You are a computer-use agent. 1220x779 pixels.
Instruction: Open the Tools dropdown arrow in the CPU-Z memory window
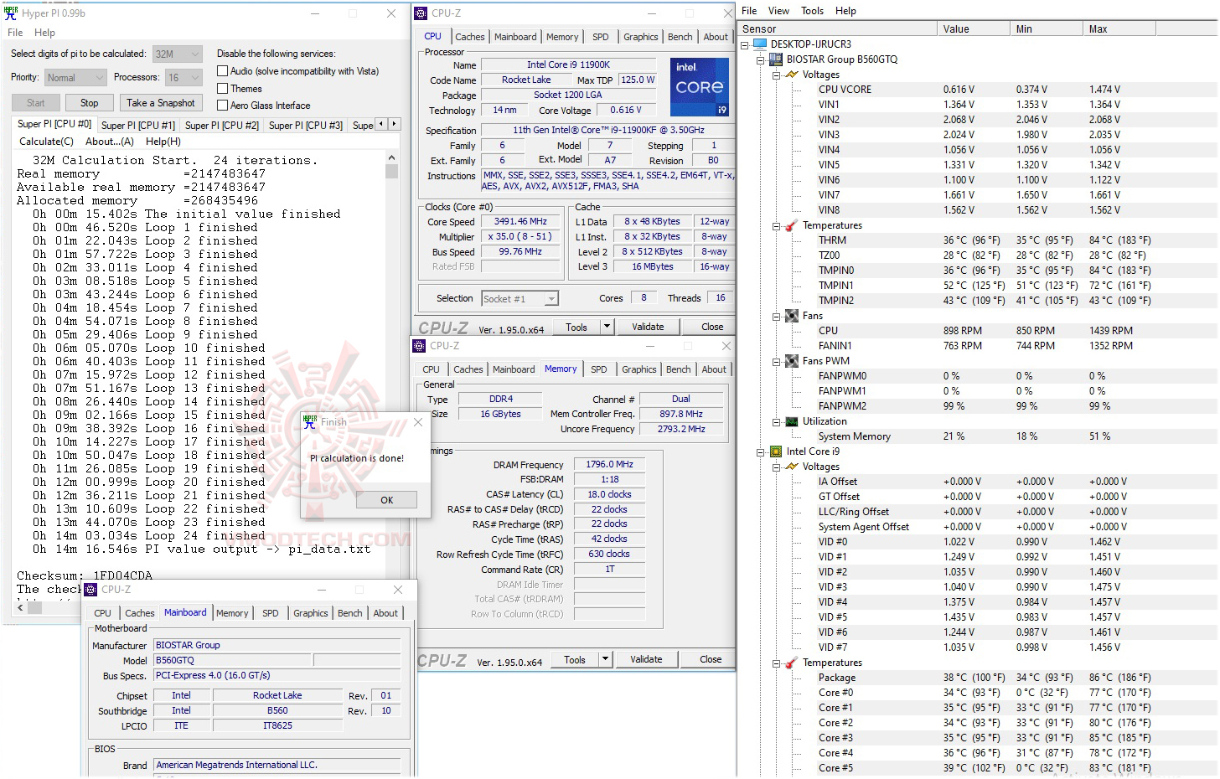click(605, 659)
